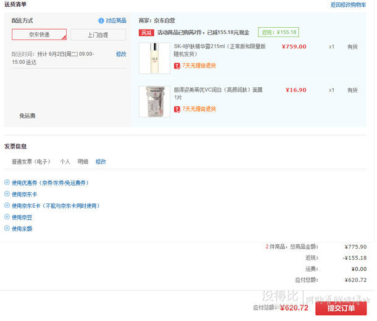Click 商家: 京东自营 seller label
Image resolution: width=377 pixels, height=321 pixels.
[157, 20]
